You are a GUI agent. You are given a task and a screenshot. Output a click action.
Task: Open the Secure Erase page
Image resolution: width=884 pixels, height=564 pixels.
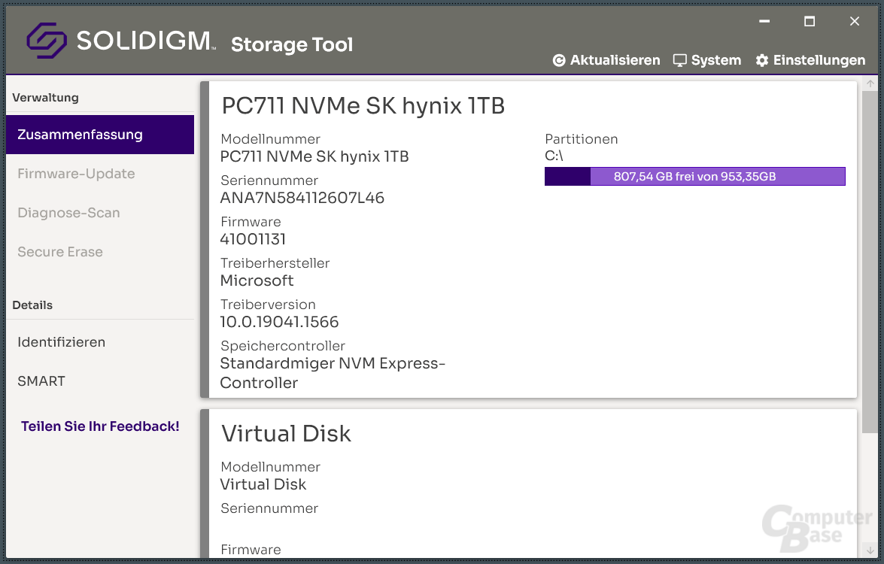(60, 252)
